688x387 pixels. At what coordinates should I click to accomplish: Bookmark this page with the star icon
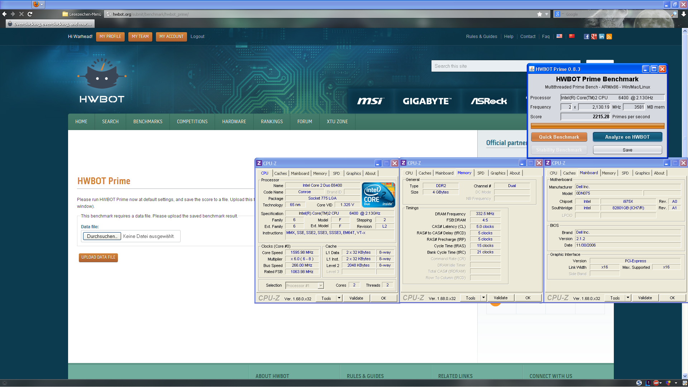pyautogui.click(x=540, y=14)
